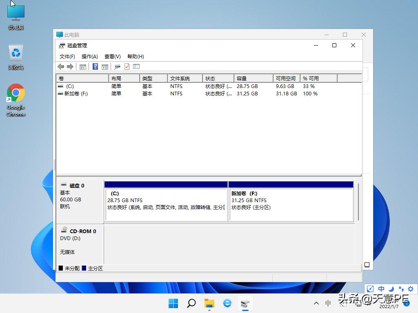418x313 pixels.
Task: Click the Back navigation arrow in Disk Management
Action: coord(60,66)
